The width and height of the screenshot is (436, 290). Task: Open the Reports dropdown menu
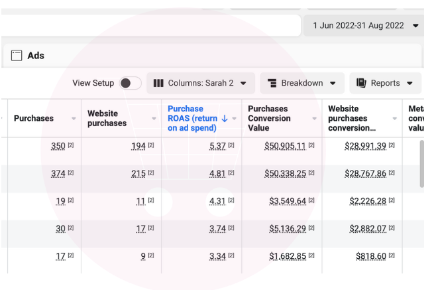tap(410, 83)
